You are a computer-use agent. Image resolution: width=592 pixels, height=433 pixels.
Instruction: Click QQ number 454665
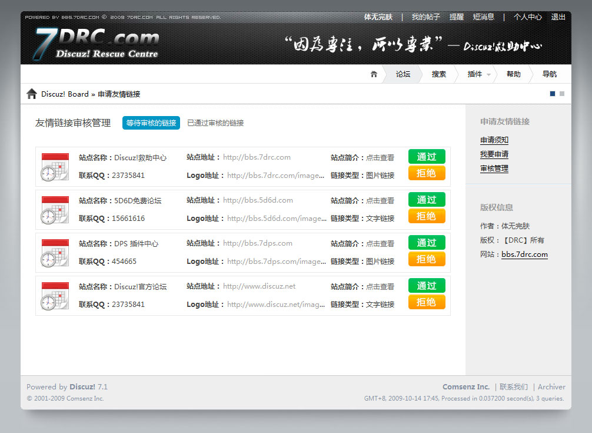pos(124,262)
